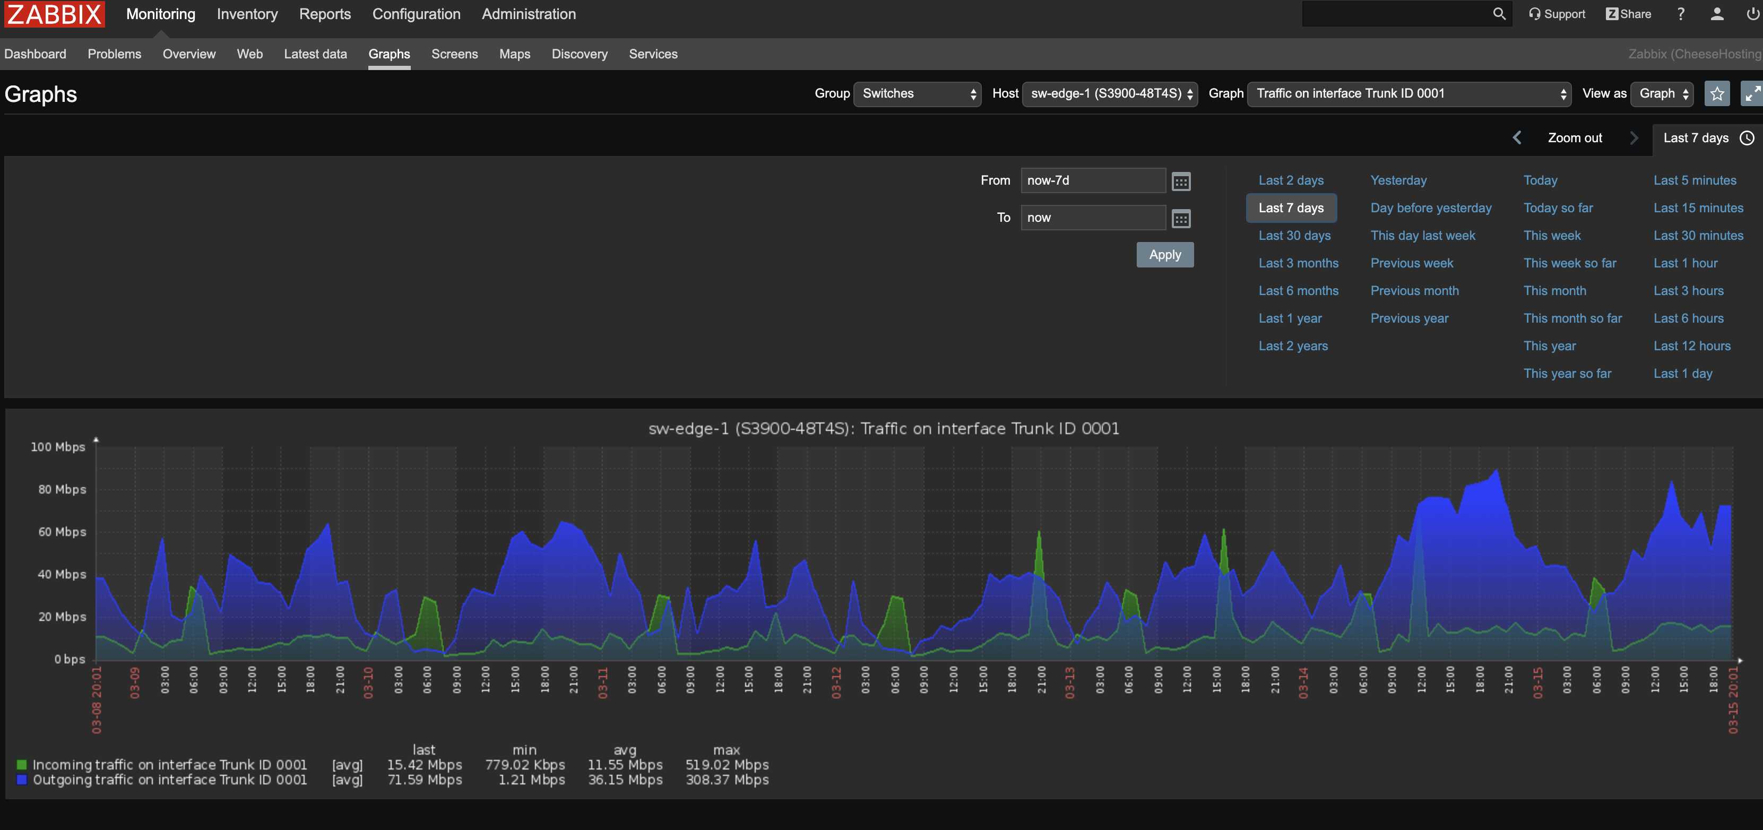Open the Graph selection dropdown

[x=1408, y=94]
